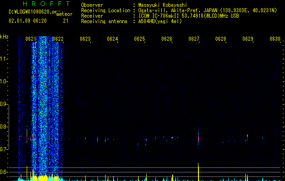The width and height of the screenshot is (285, 181).
Task: Click the kHz axis unit label
Action: click(x=4, y=37)
